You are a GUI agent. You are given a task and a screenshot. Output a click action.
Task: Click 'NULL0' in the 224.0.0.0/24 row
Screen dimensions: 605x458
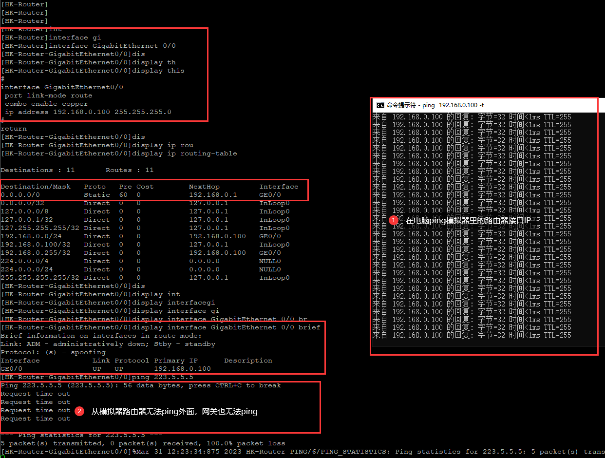click(270, 269)
